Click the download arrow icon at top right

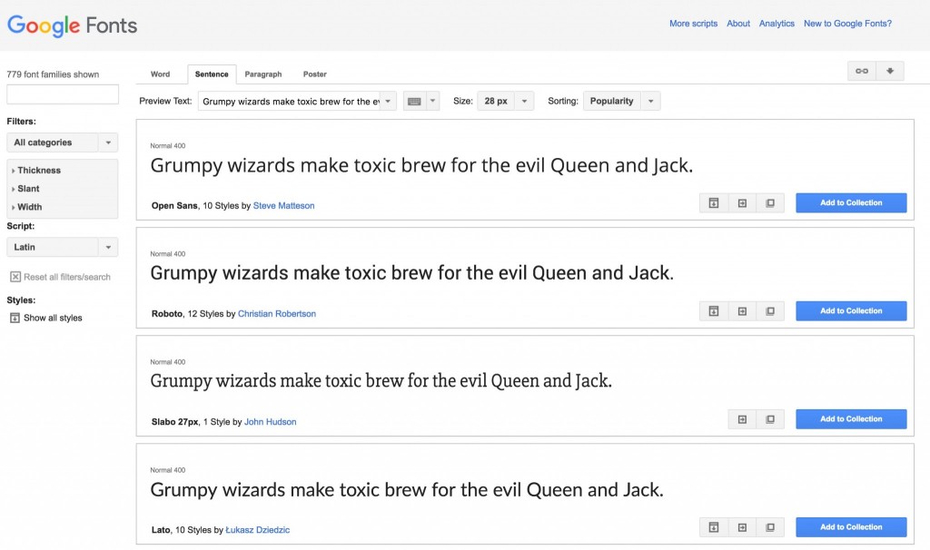point(890,71)
